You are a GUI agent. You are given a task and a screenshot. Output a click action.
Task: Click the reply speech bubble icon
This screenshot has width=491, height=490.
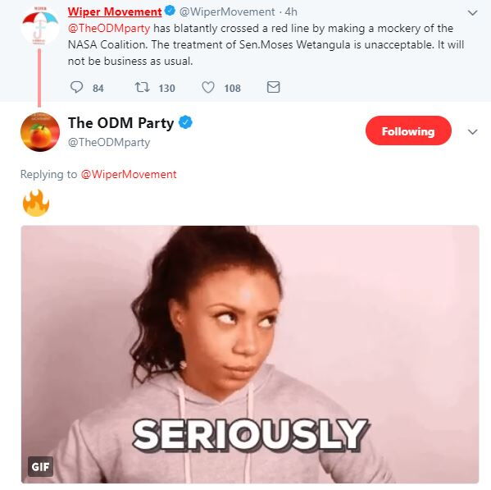pyautogui.click(x=76, y=87)
